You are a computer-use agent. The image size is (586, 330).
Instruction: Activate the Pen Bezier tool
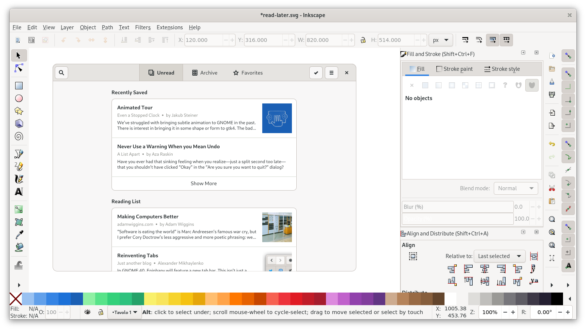click(x=19, y=154)
